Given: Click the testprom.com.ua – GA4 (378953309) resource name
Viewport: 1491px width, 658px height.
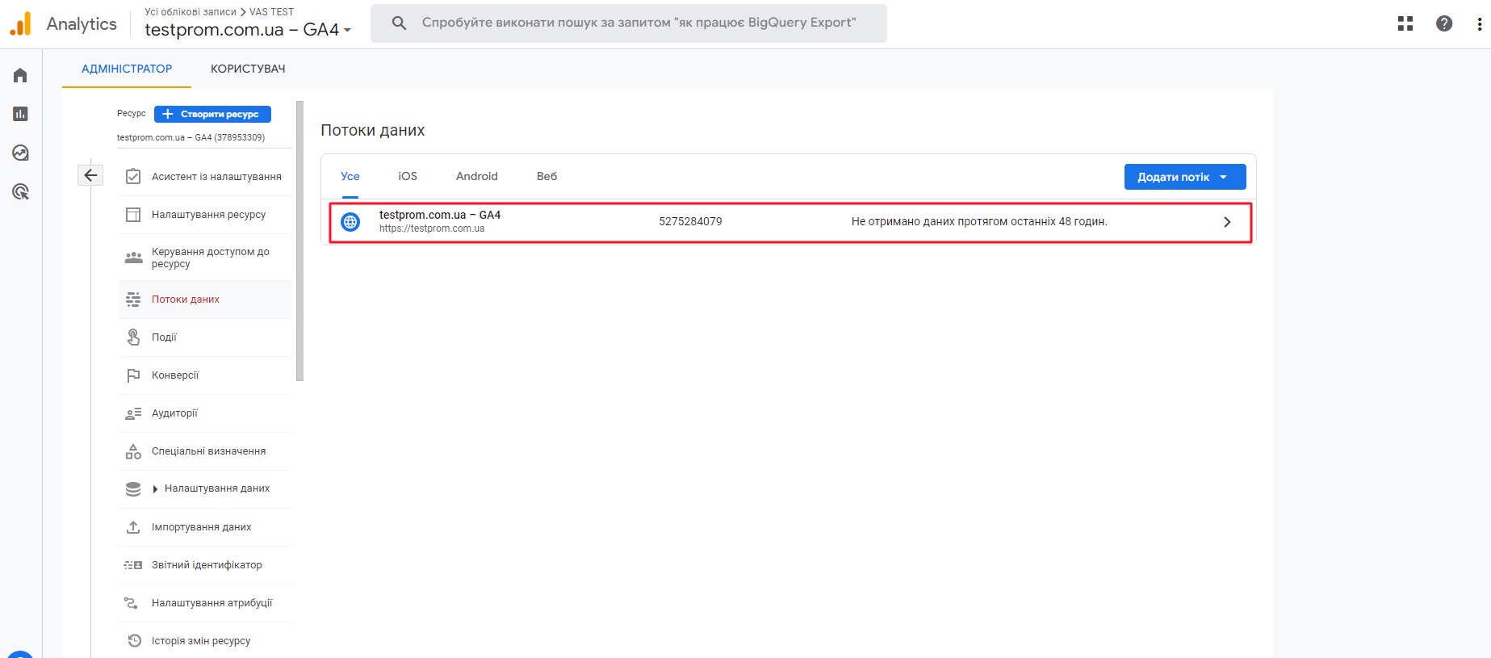Looking at the screenshot, I should tap(191, 137).
